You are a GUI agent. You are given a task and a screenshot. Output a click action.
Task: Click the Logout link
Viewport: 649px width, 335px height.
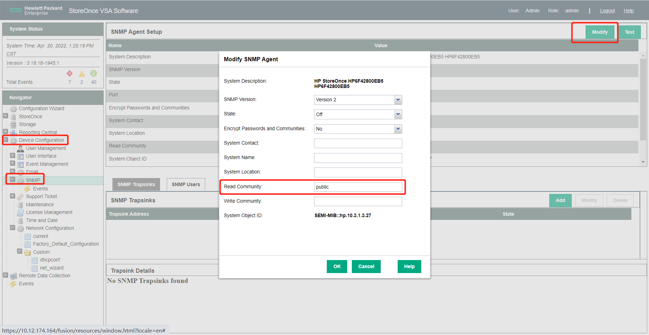[607, 11]
